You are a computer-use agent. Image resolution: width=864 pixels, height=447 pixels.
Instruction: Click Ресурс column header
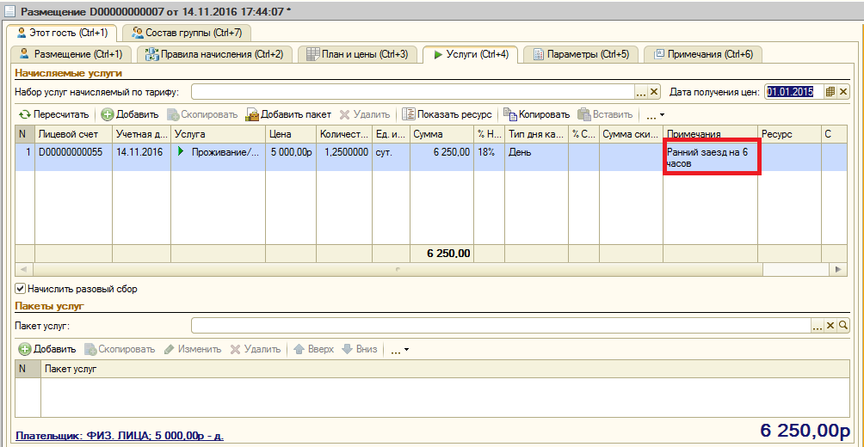pyautogui.click(x=790, y=134)
